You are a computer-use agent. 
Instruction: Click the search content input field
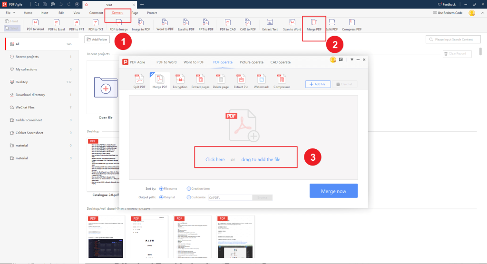tap(453, 39)
